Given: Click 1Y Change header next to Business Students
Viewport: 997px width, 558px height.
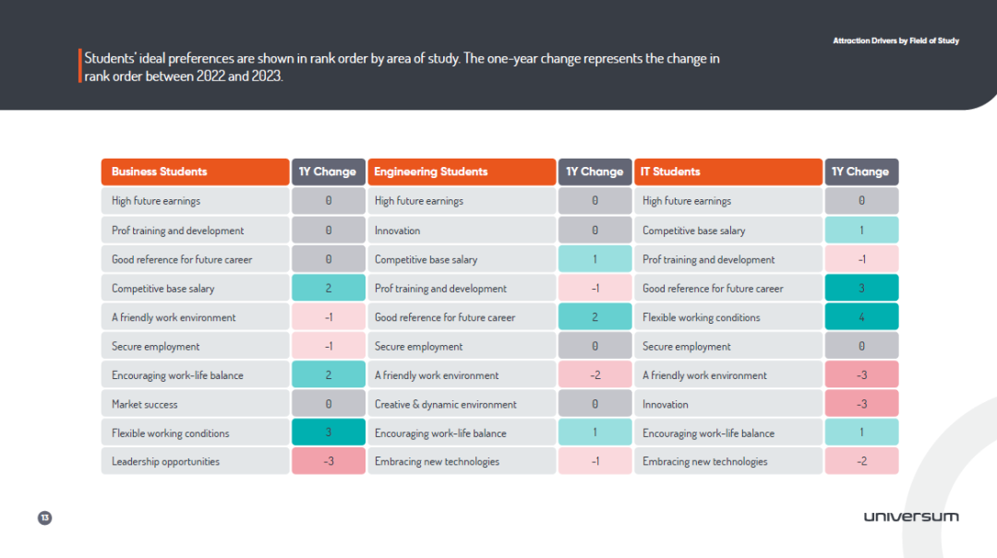Looking at the screenshot, I should [328, 172].
